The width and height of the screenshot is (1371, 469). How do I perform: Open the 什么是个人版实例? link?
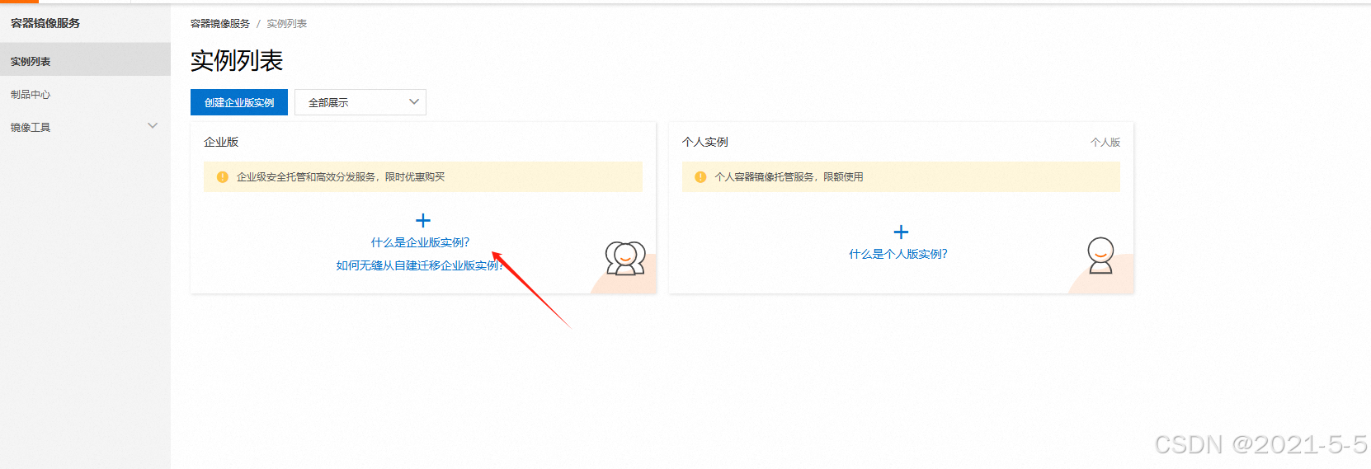(898, 254)
